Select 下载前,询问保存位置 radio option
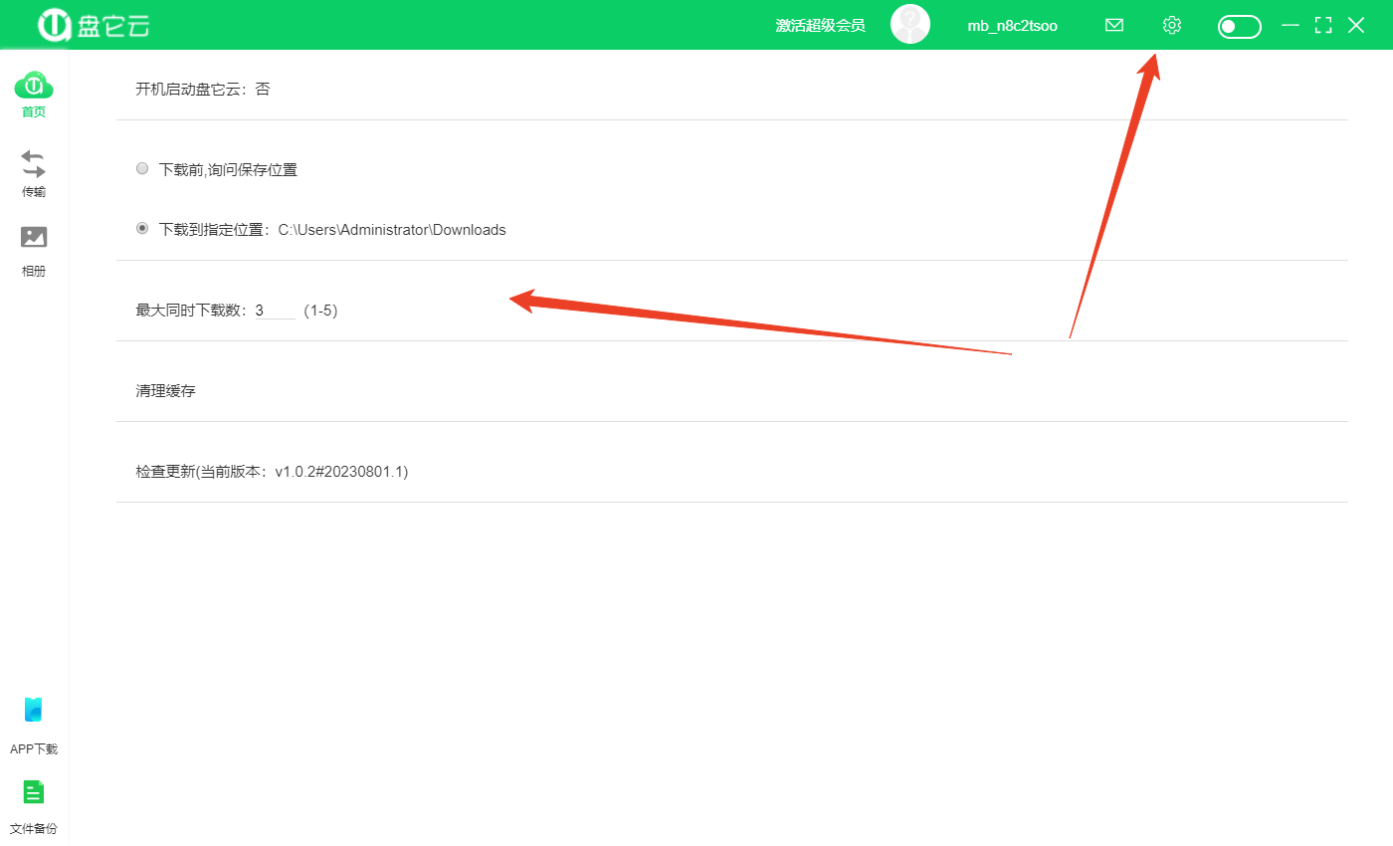 click(x=142, y=169)
